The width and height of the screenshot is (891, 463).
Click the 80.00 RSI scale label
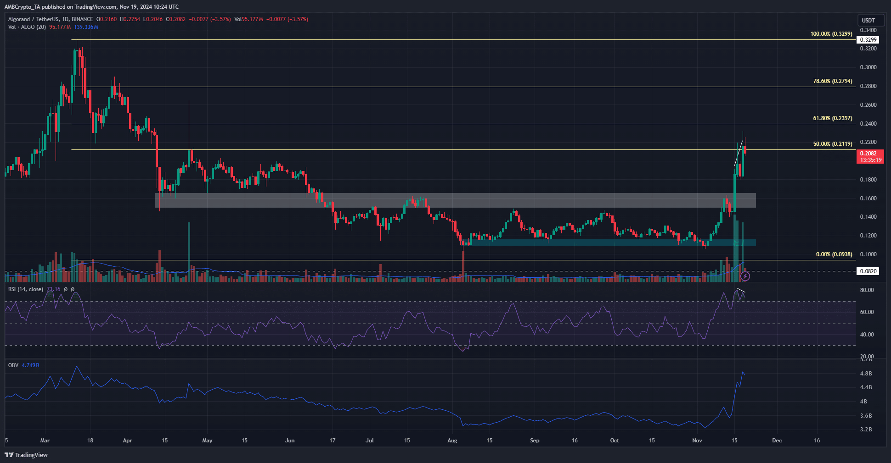(867, 290)
